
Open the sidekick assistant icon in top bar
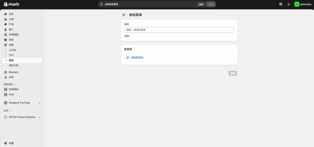click(281, 4)
